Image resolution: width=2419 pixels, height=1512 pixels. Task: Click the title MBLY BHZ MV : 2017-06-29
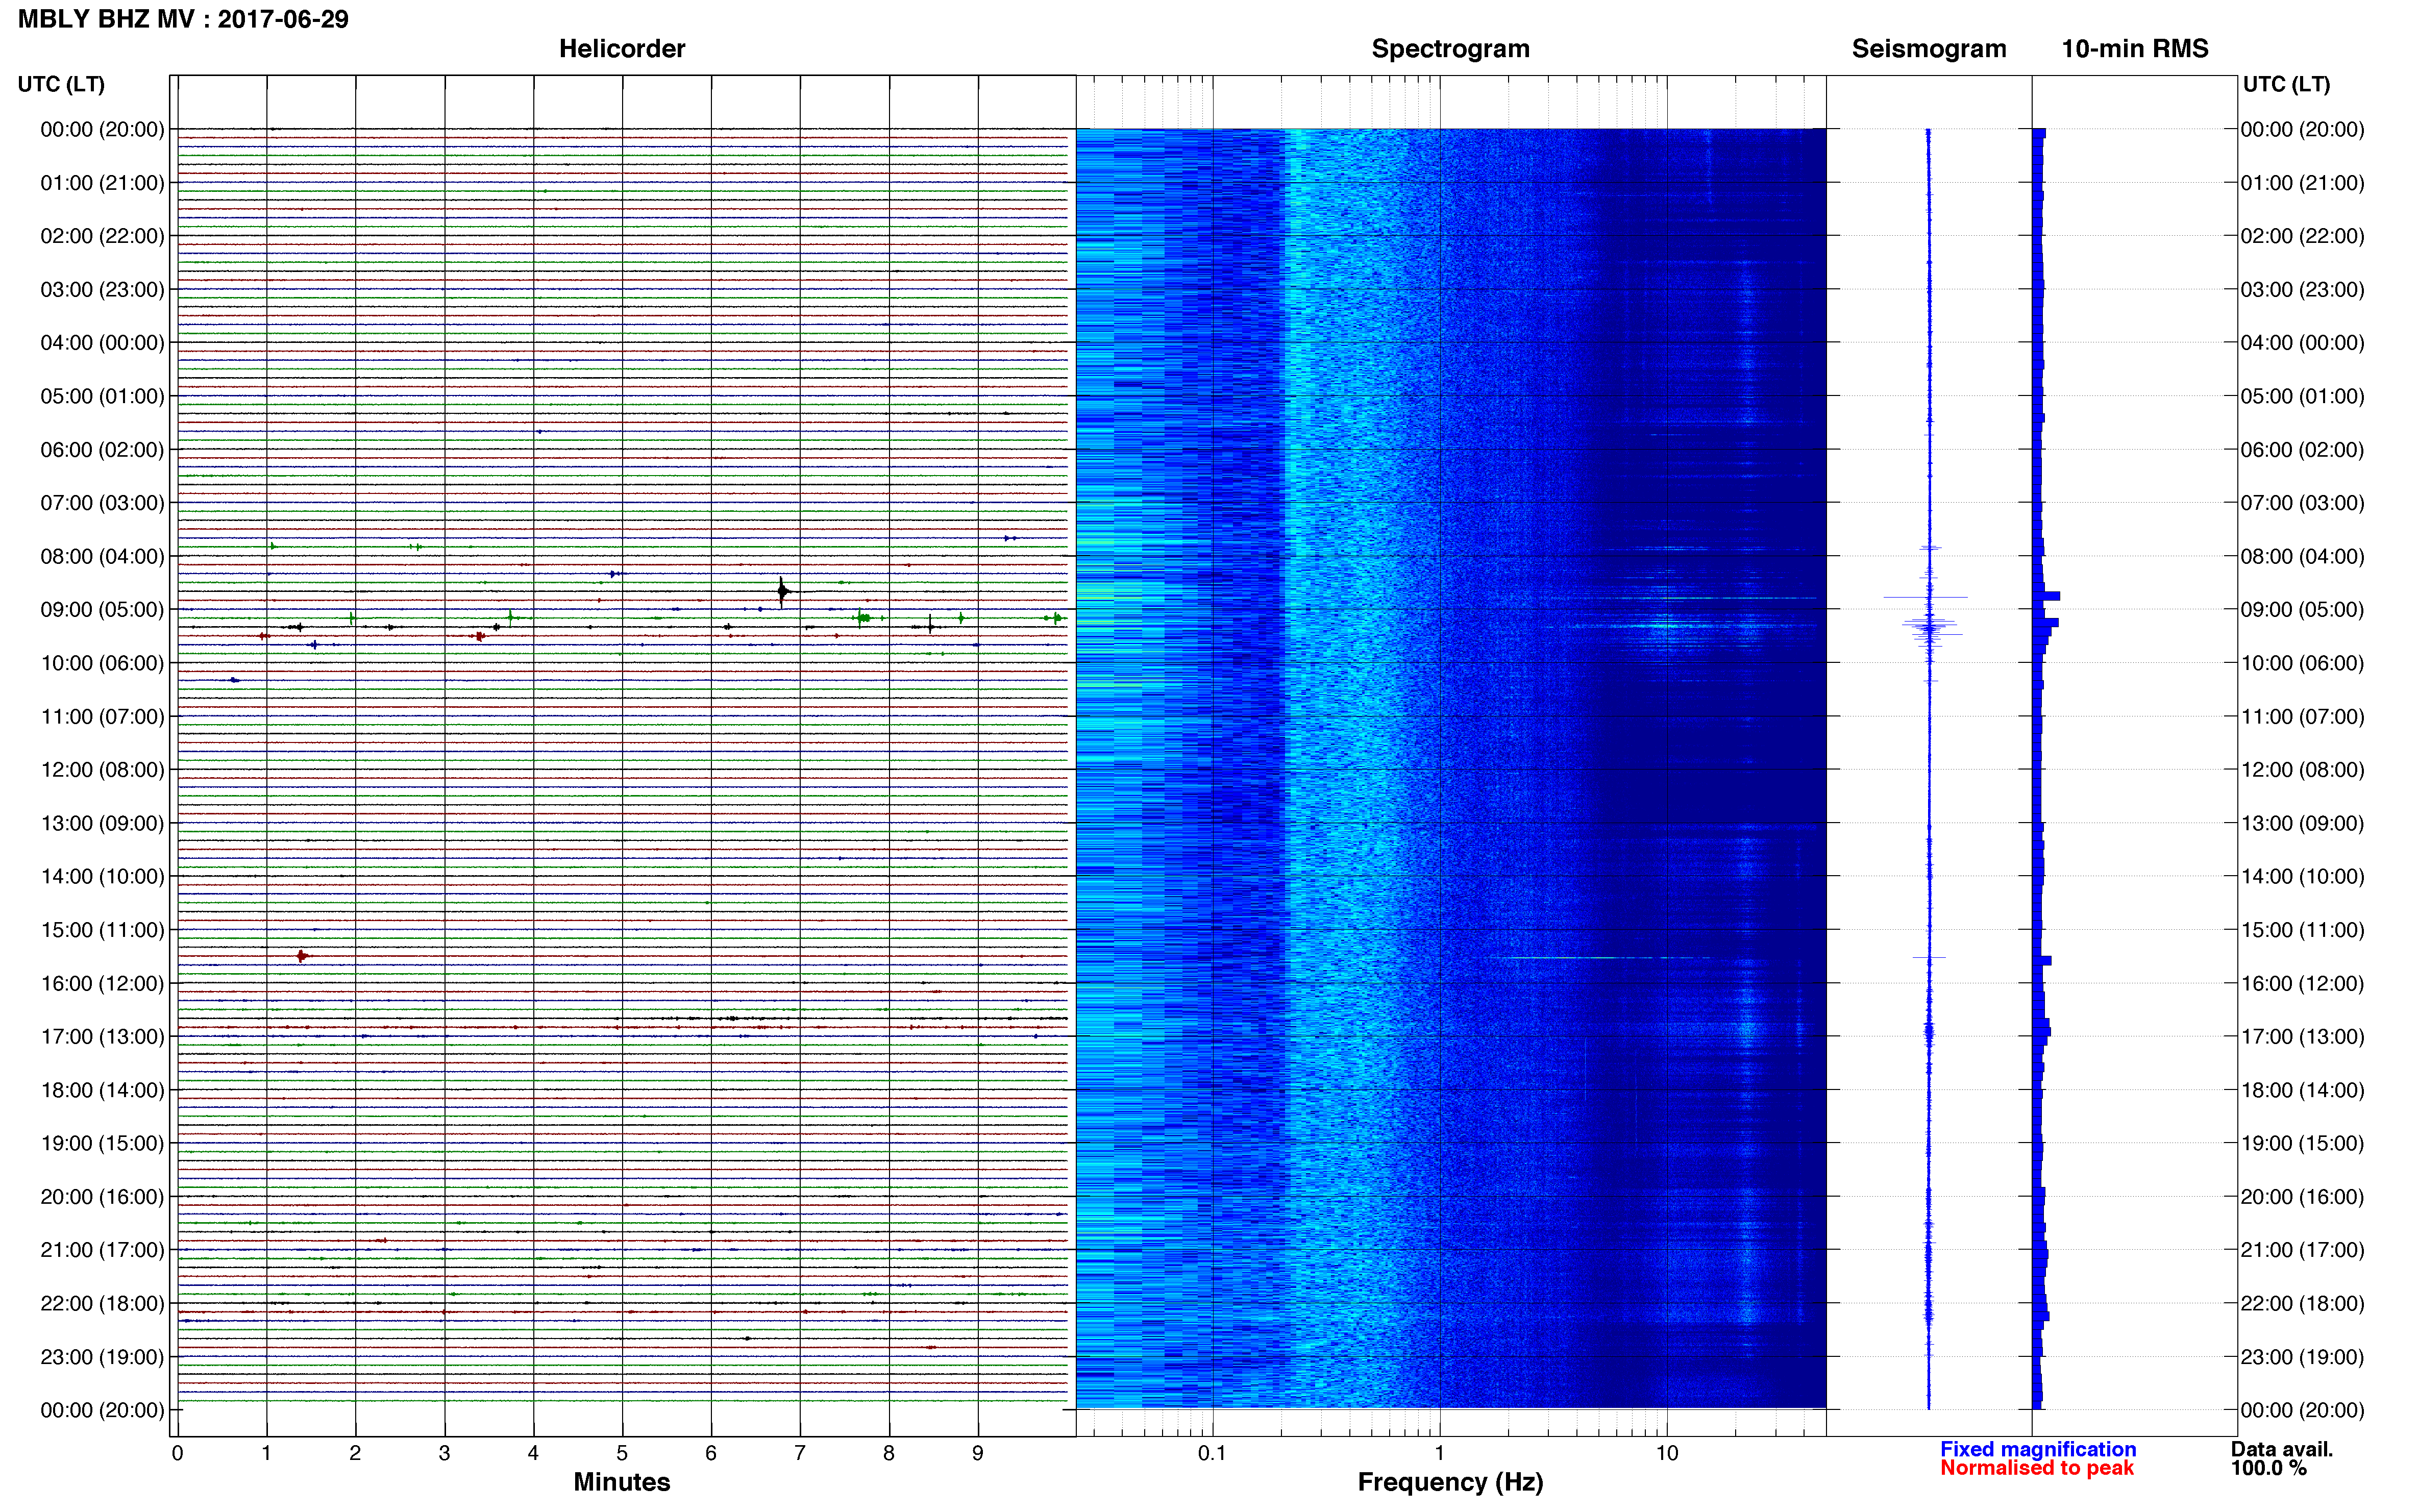click(x=183, y=19)
